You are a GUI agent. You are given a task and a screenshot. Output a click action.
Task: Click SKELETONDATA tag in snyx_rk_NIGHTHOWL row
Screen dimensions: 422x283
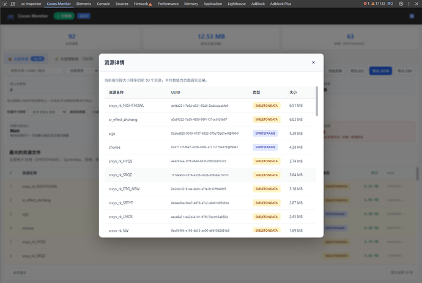267,106
